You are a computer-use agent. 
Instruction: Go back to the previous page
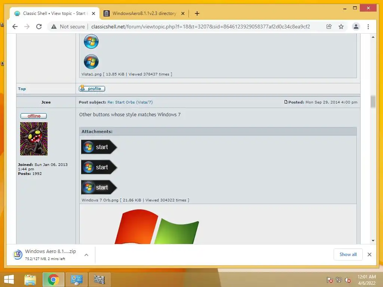pos(15,27)
